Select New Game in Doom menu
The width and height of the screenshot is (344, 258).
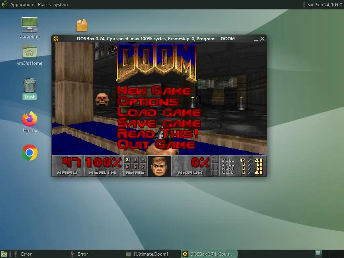pyautogui.click(x=154, y=91)
